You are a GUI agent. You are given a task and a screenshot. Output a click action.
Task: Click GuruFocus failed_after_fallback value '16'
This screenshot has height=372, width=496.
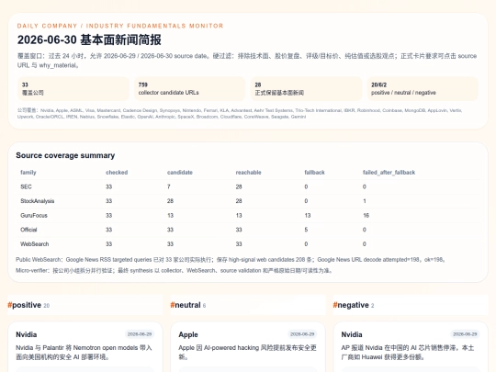click(366, 216)
